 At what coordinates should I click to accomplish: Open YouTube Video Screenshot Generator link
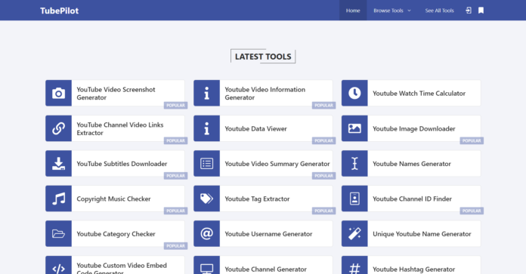pyautogui.click(x=116, y=94)
